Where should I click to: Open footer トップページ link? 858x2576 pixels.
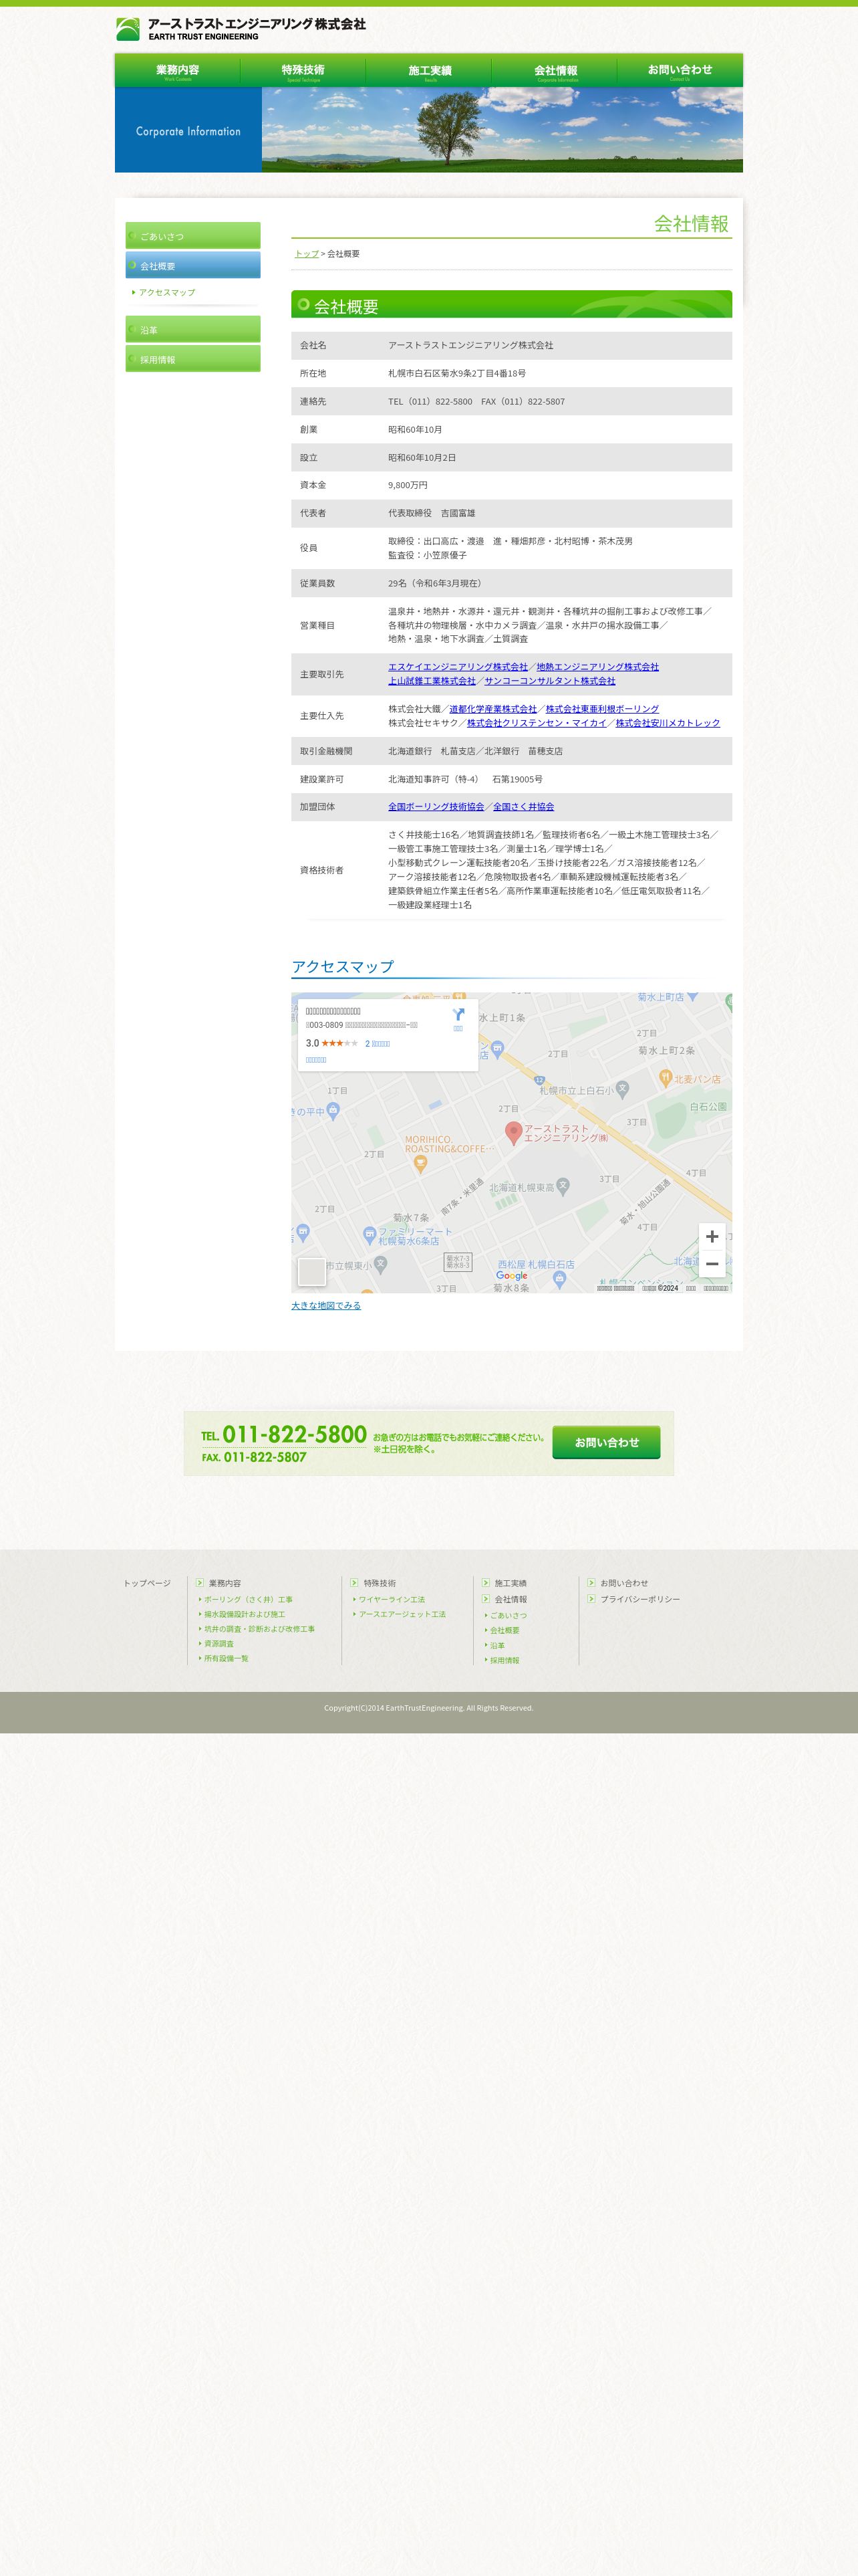[x=147, y=1583]
